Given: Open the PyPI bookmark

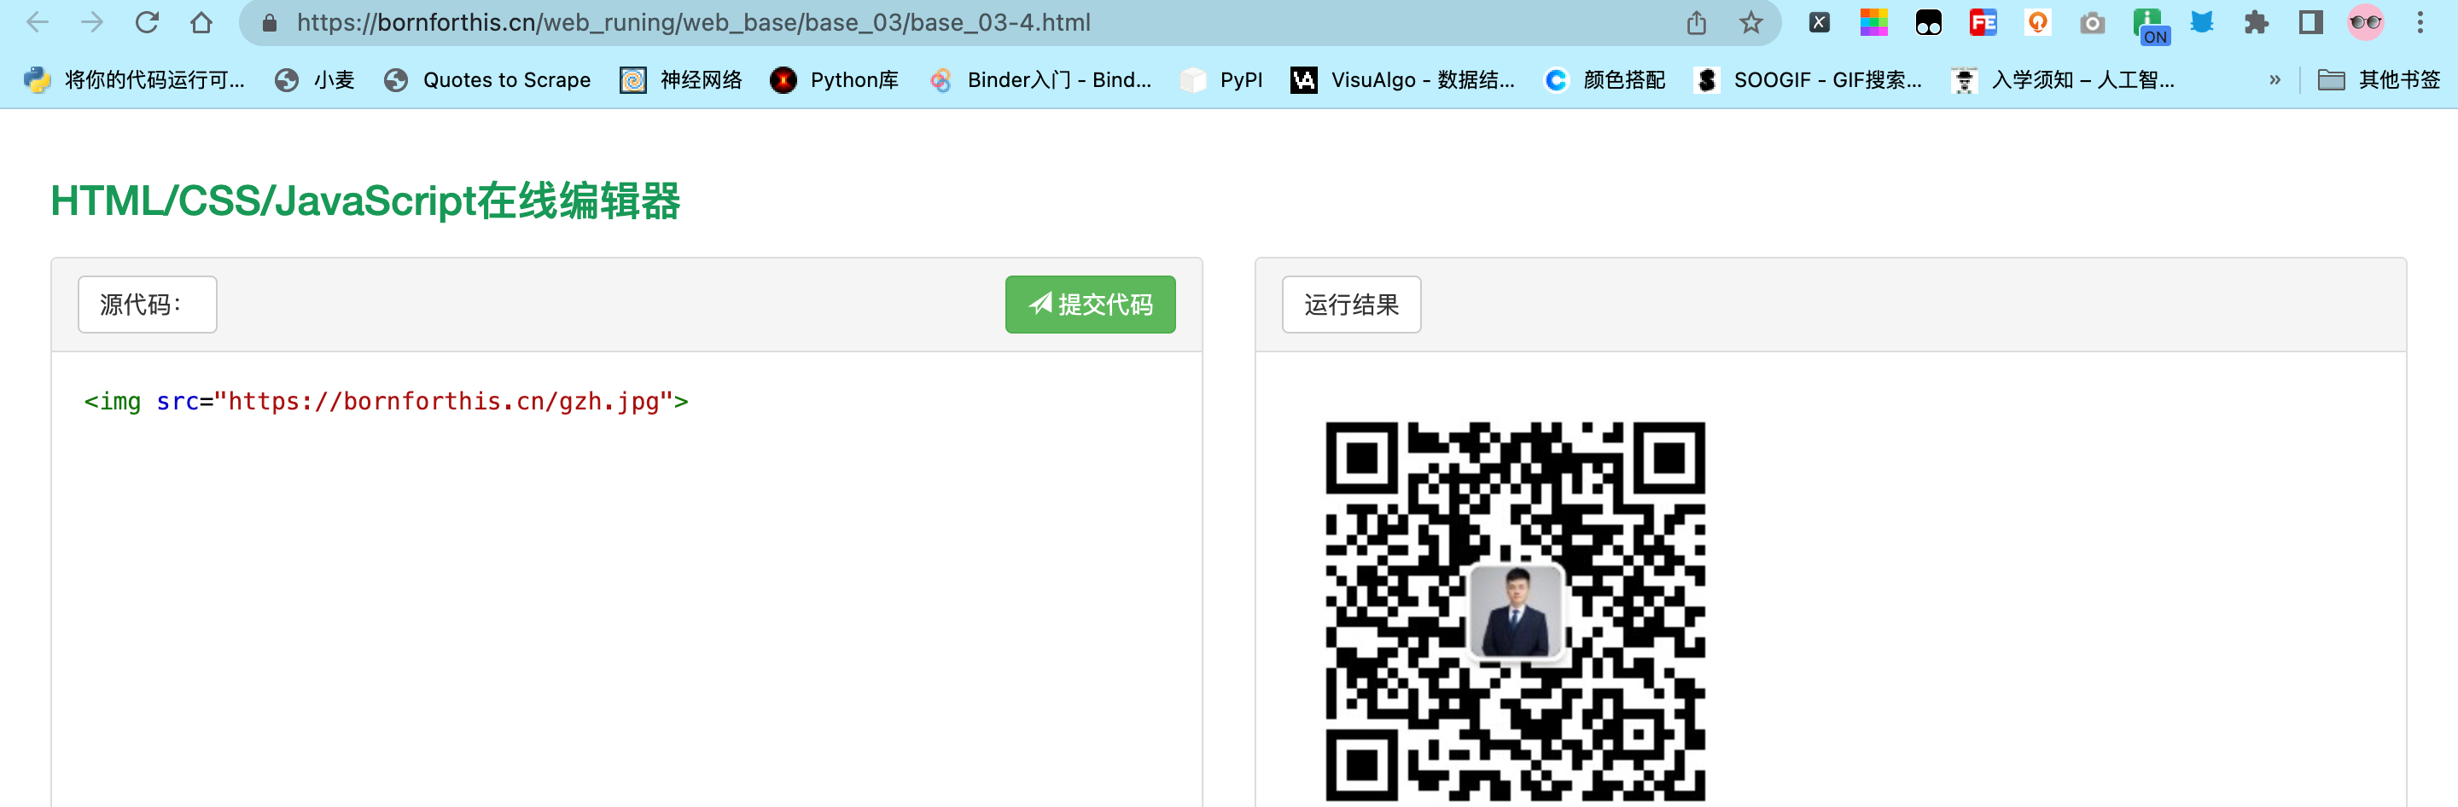Looking at the screenshot, I should (x=1220, y=80).
